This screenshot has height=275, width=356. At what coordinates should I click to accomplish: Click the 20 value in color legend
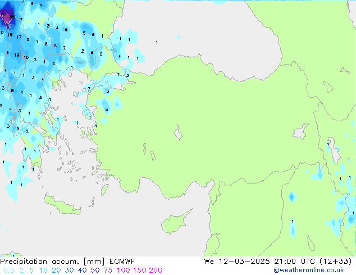56,271
